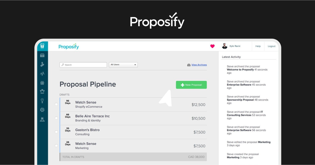315x165 pixels.
Task: Open the archive box sidebar icon
Action: click(42, 55)
